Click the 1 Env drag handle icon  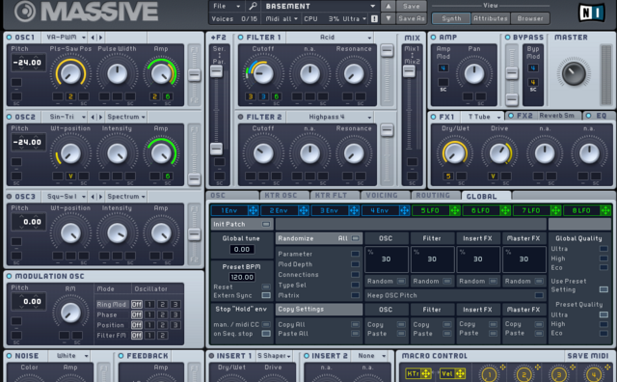253,210
